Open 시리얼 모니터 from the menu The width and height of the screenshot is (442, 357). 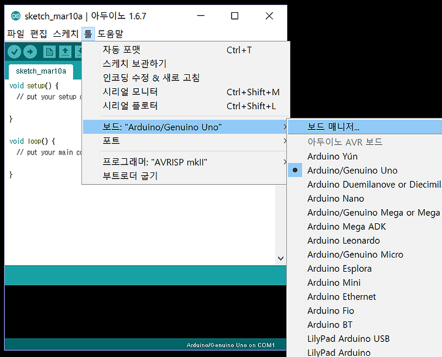(x=187, y=92)
